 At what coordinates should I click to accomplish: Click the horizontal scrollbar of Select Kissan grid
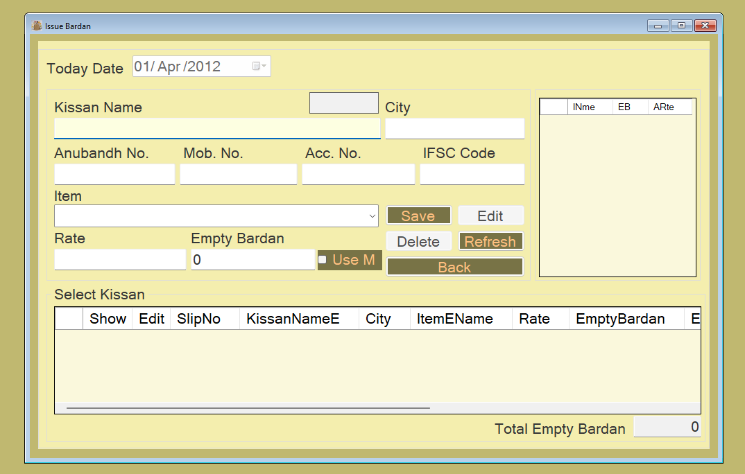click(x=248, y=408)
